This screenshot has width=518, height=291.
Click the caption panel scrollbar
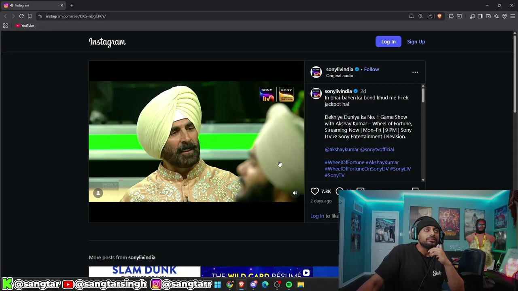(423, 95)
